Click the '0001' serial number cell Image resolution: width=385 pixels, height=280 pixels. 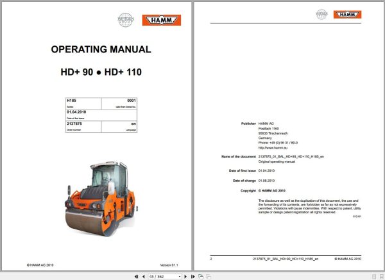[x=119, y=103]
